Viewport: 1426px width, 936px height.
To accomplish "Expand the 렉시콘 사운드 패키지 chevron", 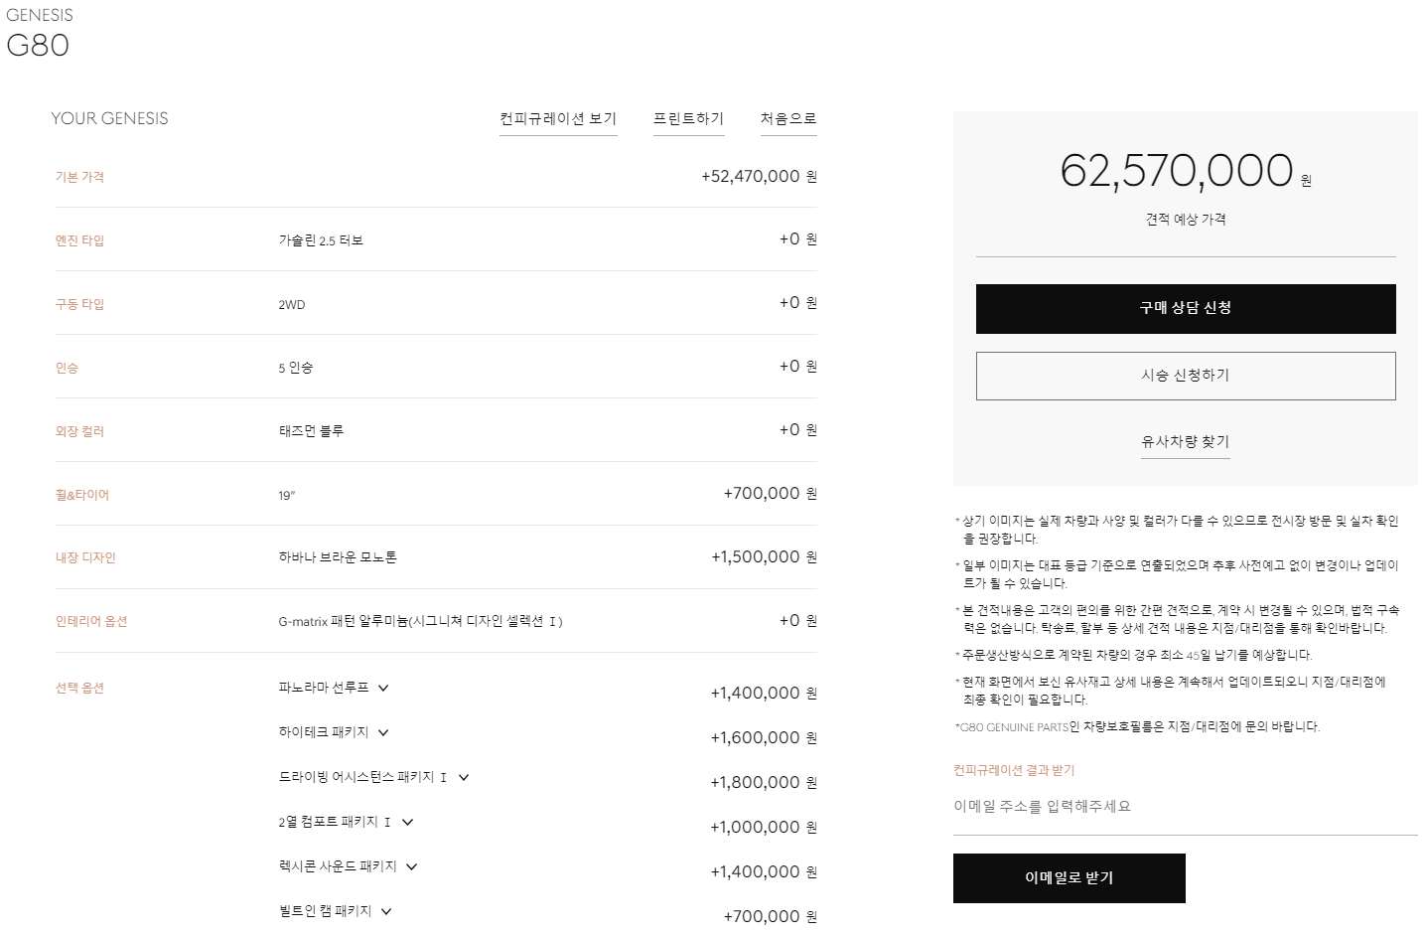I will 412,866.
